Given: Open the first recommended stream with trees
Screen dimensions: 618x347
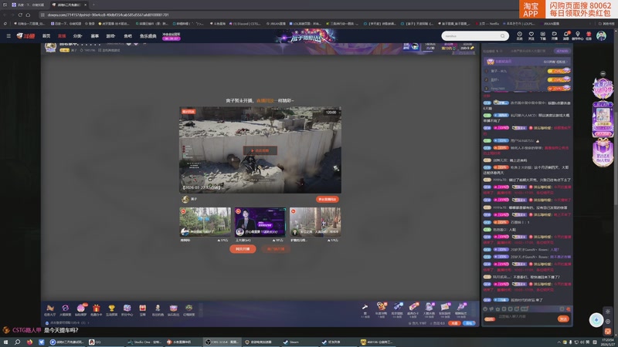Looking at the screenshot, I should pyautogui.click(x=205, y=222).
